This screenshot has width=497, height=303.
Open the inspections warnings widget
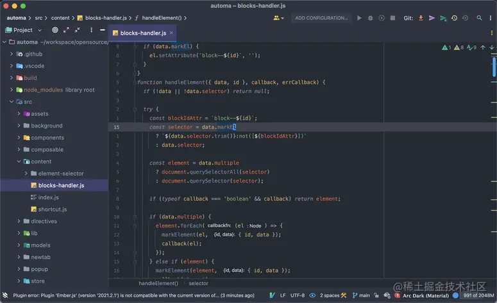tap(459, 47)
